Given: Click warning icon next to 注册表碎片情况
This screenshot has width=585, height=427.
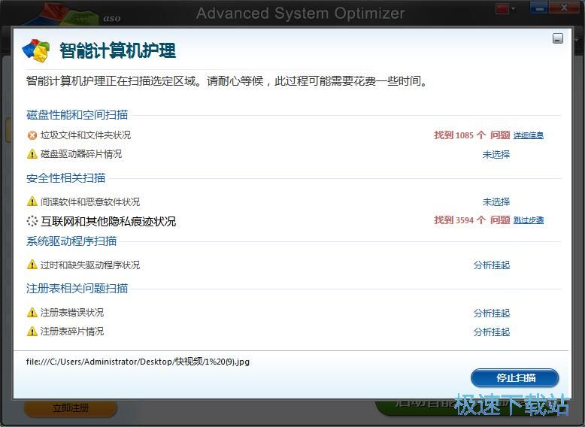Looking at the screenshot, I should 32,332.
